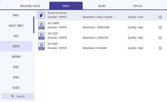Click the format list scrollbar
167x102 pixels.
pos(34,25)
